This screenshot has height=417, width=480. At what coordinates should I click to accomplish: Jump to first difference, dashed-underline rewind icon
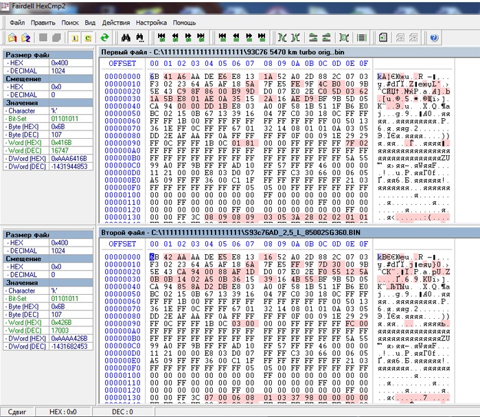[x=161, y=38]
